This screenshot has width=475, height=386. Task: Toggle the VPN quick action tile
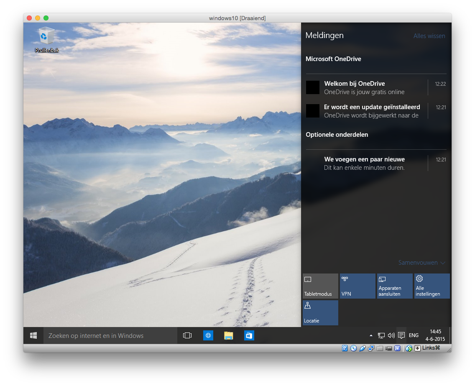[358, 286]
